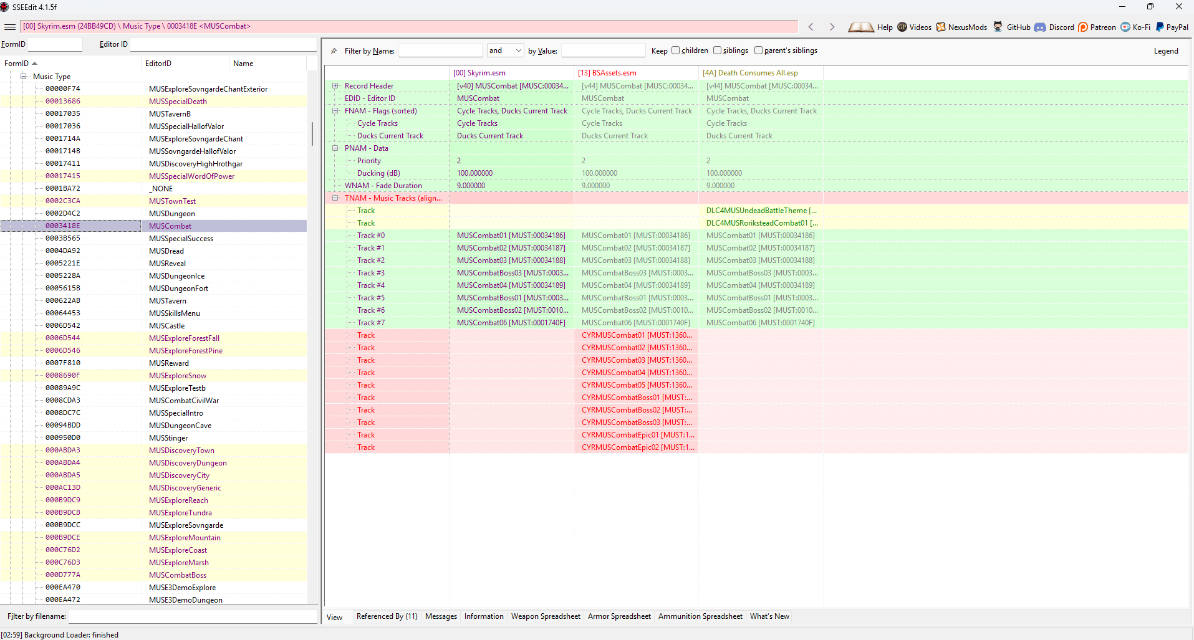Sort by EditorID column header
Viewport: 1194px width, 640px height.
click(185, 64)
